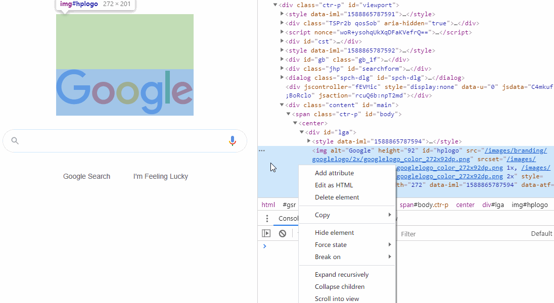The height and width of the screenshot is (303, 554).
Task: Select center breadcrumb
Action: 465,205
